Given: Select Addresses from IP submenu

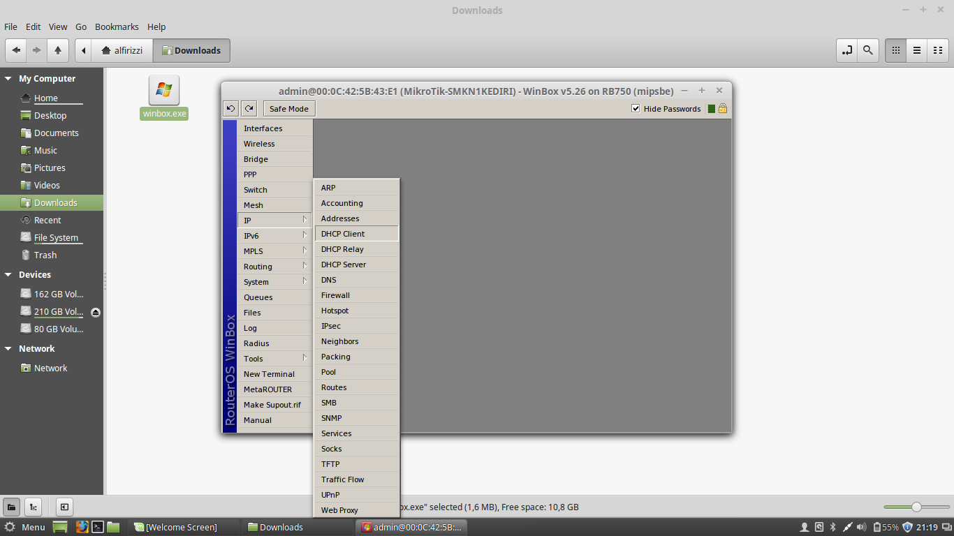Looking at the screenshot, I should click(357, 218).
